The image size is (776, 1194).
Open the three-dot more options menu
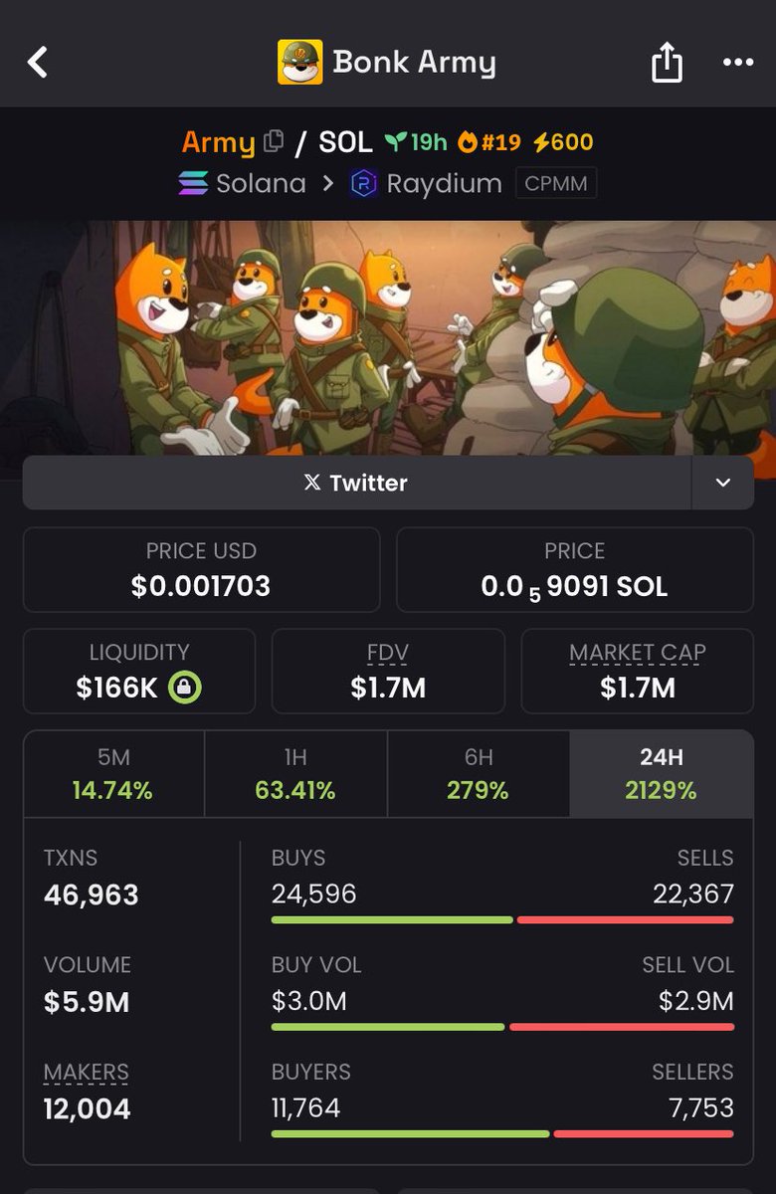click(737, 63)
